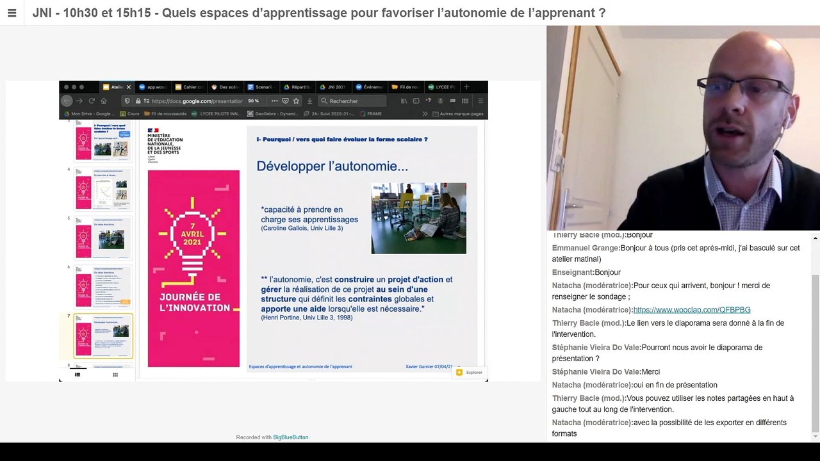Switch to grid view in Slides
Image resolution: width=820 pixels, height=461 pixels.
point(115,375)
